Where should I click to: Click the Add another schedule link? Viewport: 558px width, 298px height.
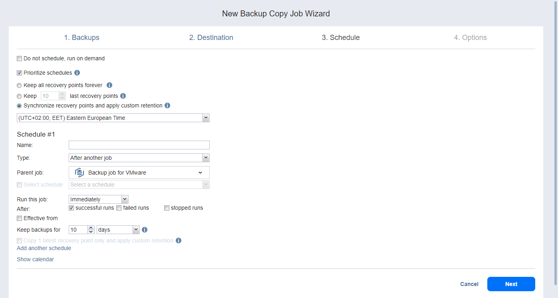pos(44,248)
